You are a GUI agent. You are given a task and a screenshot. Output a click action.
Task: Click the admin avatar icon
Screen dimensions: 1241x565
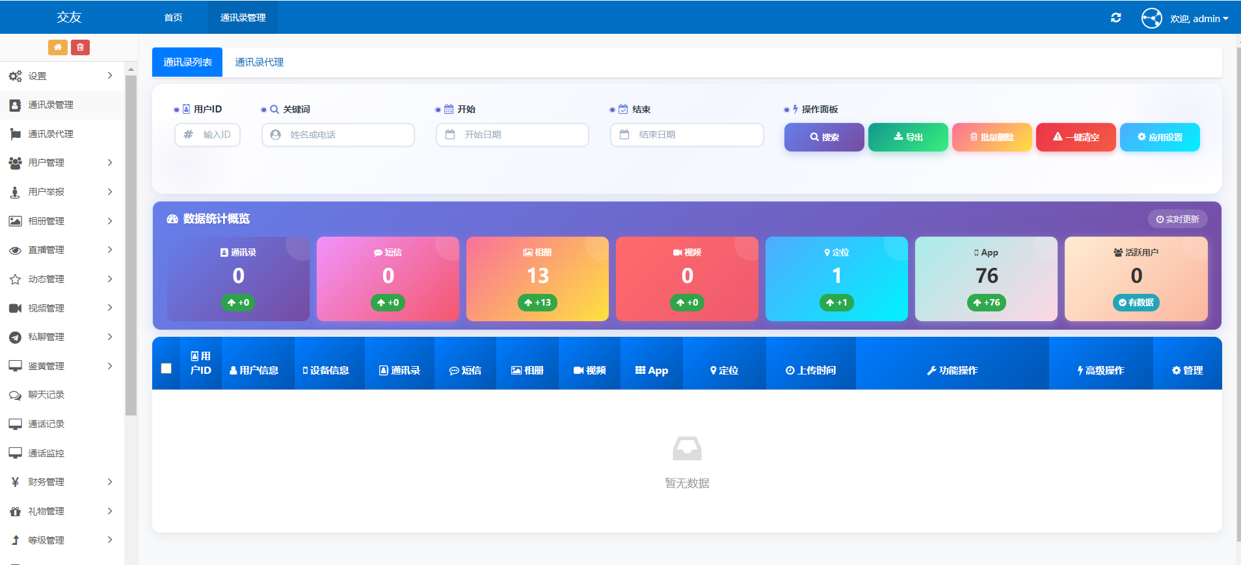click(1151, 18)
